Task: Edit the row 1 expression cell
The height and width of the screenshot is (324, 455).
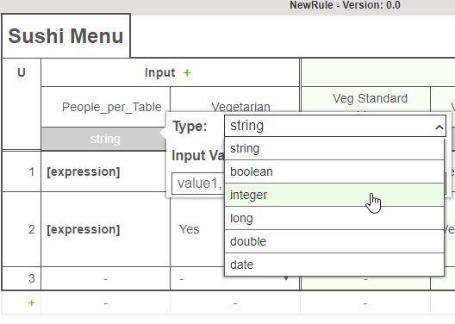Action: 84,171
